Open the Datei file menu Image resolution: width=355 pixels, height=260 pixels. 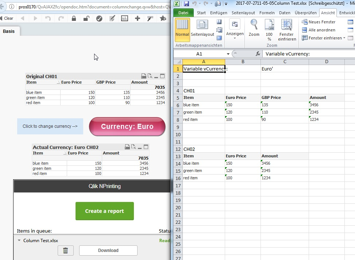tap(184, 13)
